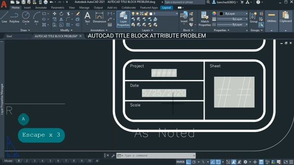The width and height of the screenshot is (294, 165).
Task: Open the Manage ribbon tab
Action: point(84,8)
